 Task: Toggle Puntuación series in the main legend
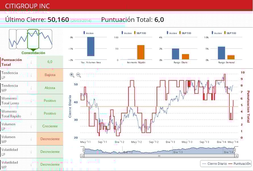pyautogui.click(x=239, y=164)
